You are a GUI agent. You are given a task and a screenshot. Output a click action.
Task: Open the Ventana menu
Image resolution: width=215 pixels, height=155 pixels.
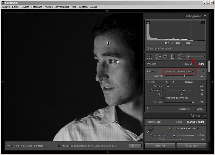tap(83, 7)
